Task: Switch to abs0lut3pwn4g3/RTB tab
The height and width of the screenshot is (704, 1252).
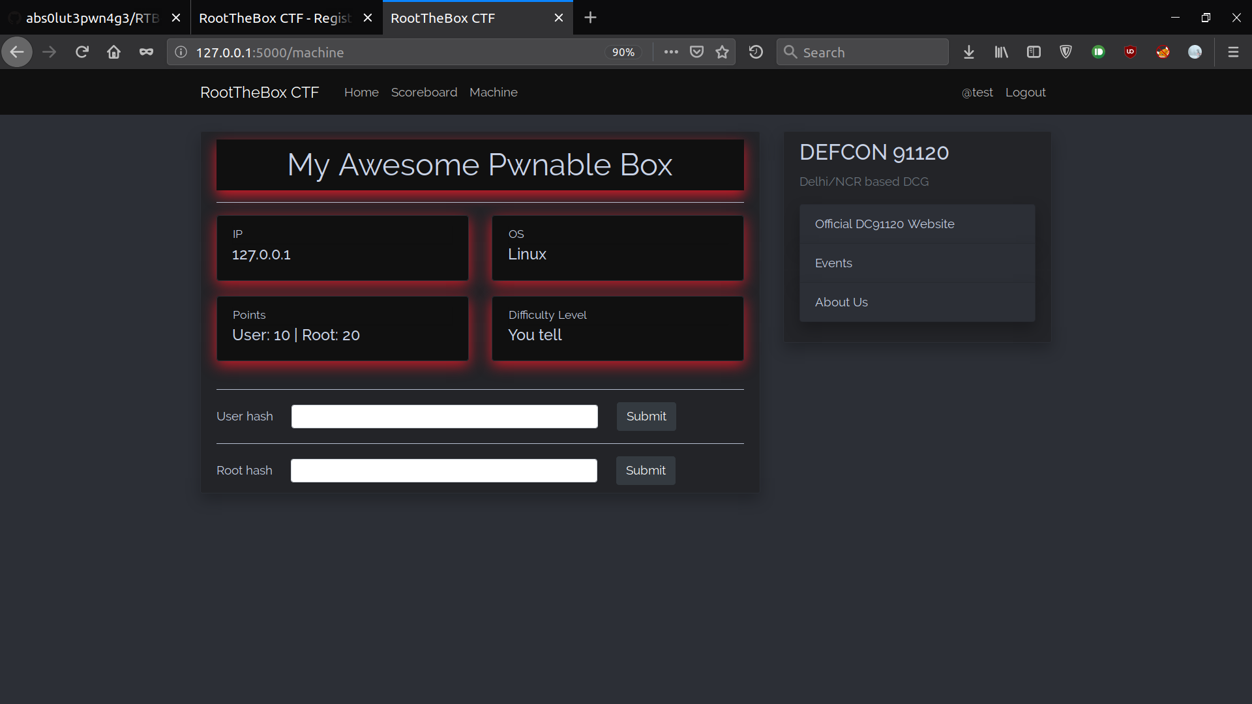Action: pos(91,18)
